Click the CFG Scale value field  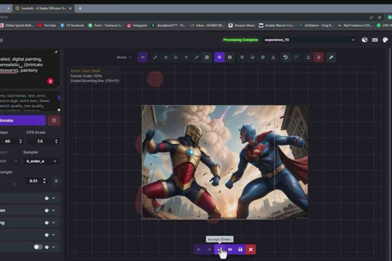pyautogui.click(x=40, y=141)
